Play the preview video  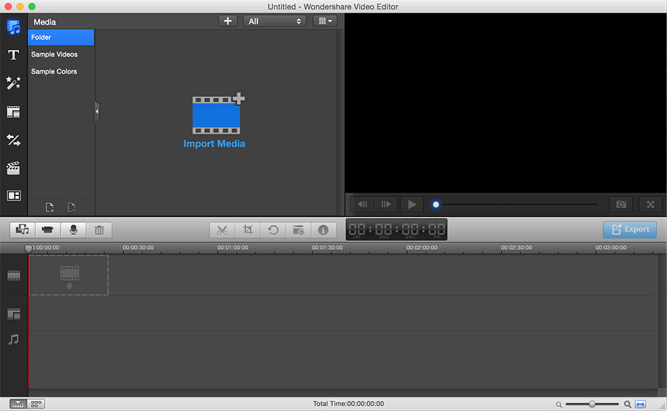[412, 205]
